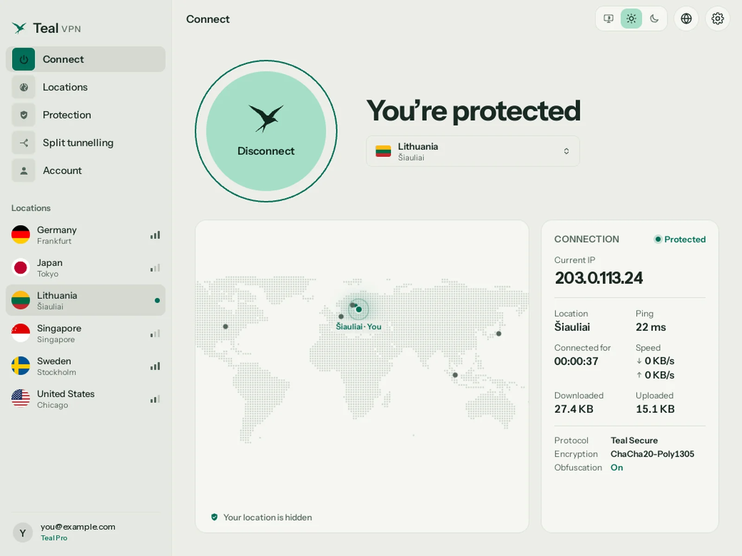This screenshot has width=742, height=556.
Task: Click the Japan flag icon
Action: (21, 267)
